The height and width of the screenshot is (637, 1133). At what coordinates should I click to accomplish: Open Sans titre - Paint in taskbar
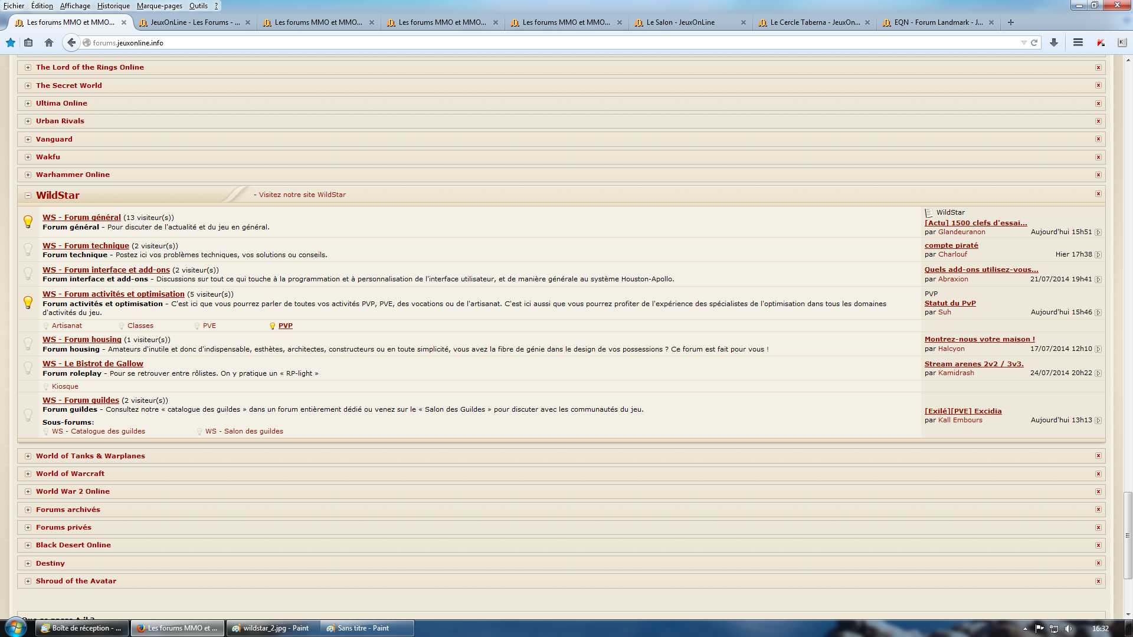(367, 628)
